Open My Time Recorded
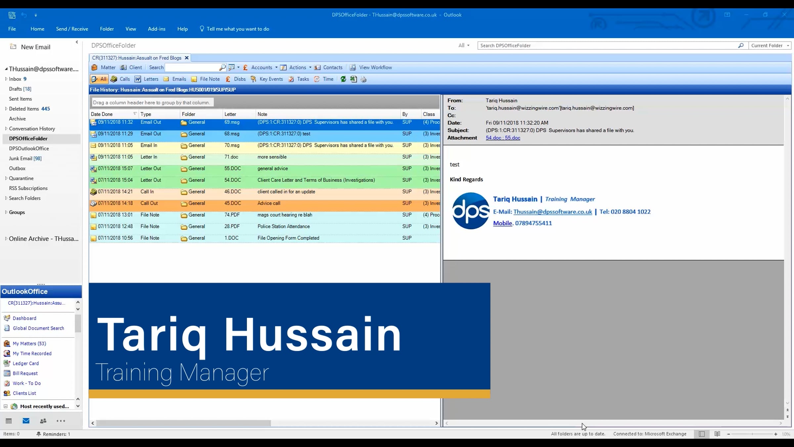The height and width of the screenshot is (447, 794). tap(27, 354)
